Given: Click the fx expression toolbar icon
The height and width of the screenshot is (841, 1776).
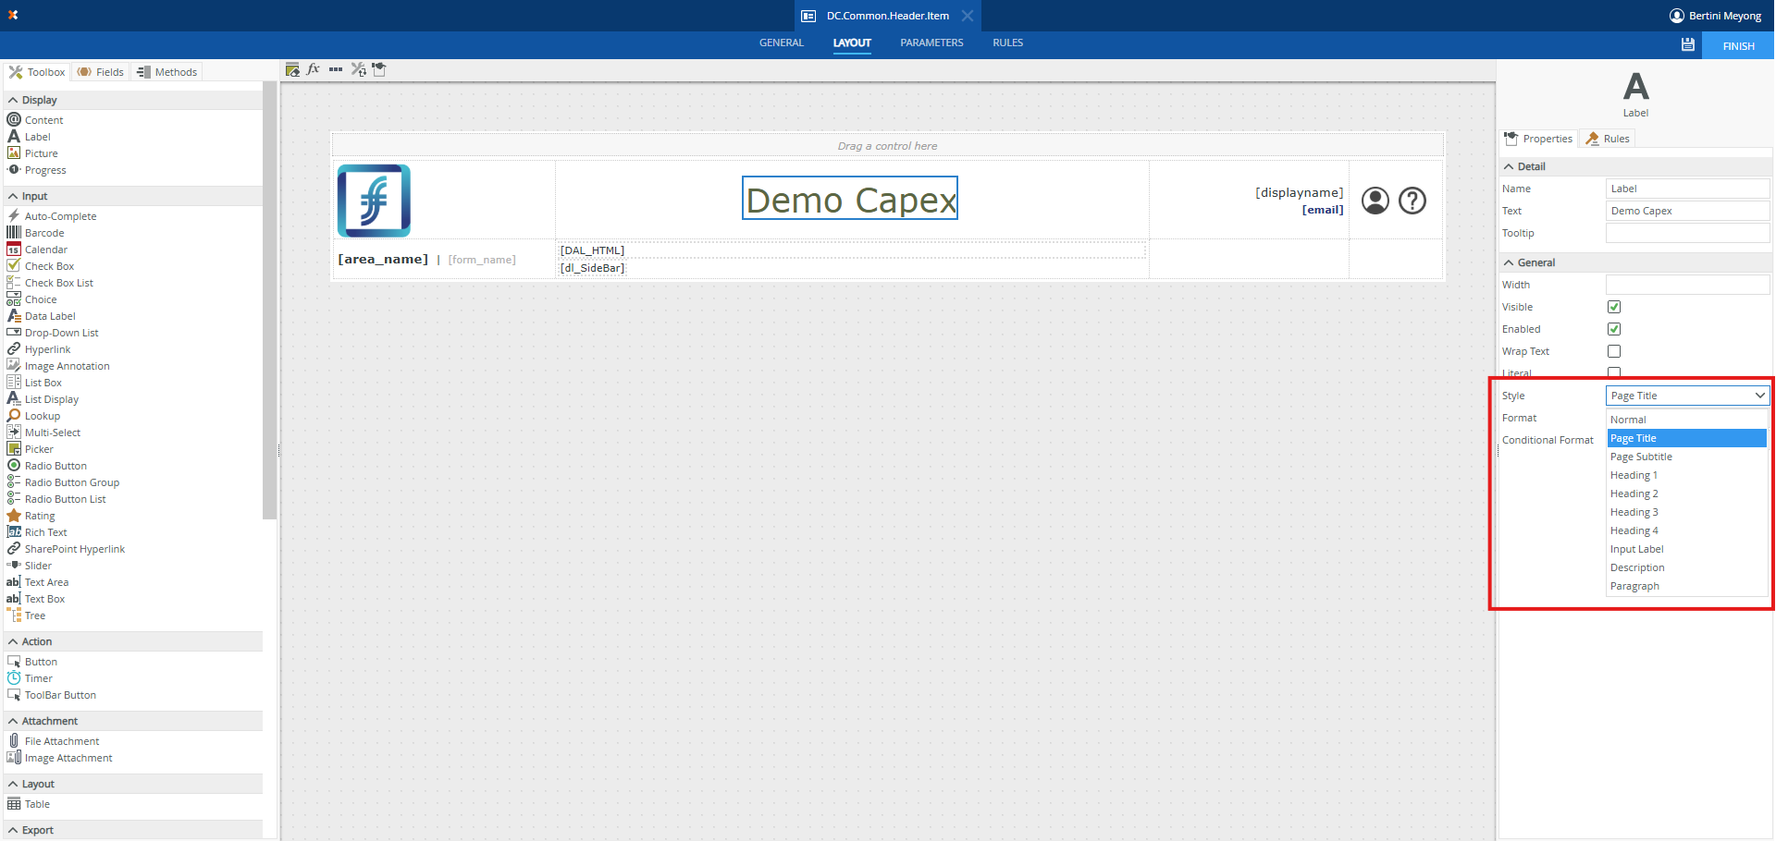Looking at the screenshot, I should tap(314, 69).
